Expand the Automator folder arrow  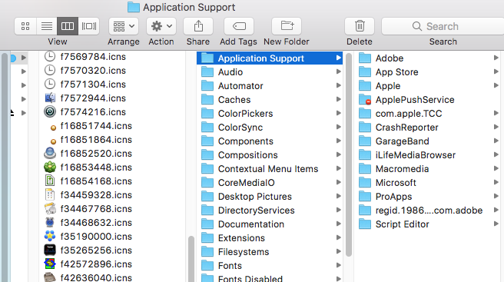(339, 85)
